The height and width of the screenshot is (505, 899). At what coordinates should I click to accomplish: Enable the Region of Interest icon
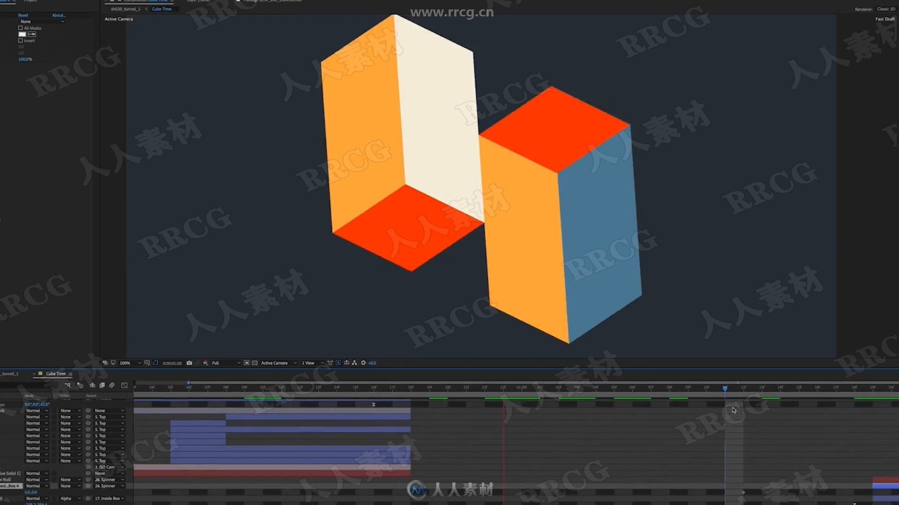pos(147,363)
